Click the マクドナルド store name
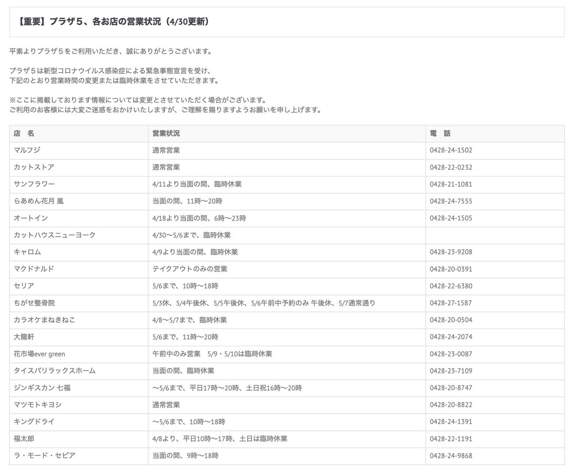This screenshot has width=574, height=473. (33, 269)
